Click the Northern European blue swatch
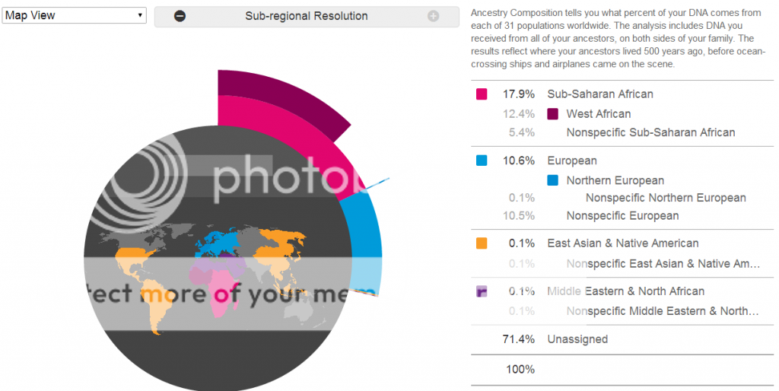The image size is (779, 391). click(552, 180)
